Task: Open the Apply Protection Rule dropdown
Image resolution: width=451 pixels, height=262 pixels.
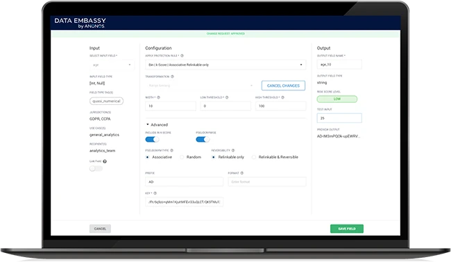Action: click(x=226, y=65)
